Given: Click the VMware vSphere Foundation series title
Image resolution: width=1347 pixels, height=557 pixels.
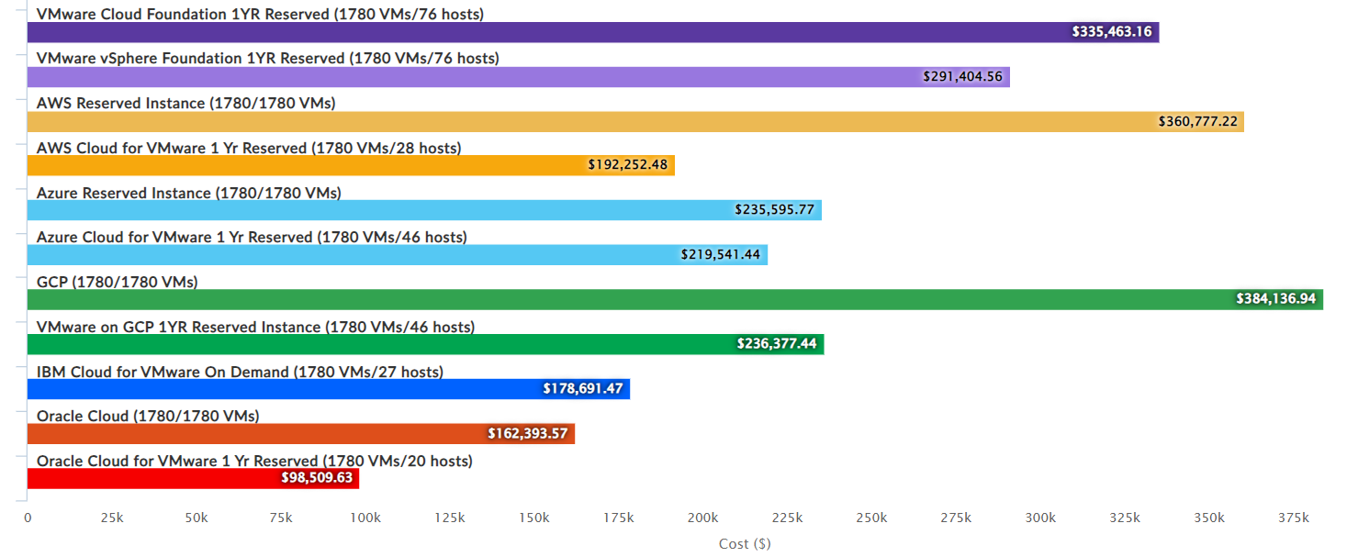Looking at the screenshot, I should click(267, 59).
